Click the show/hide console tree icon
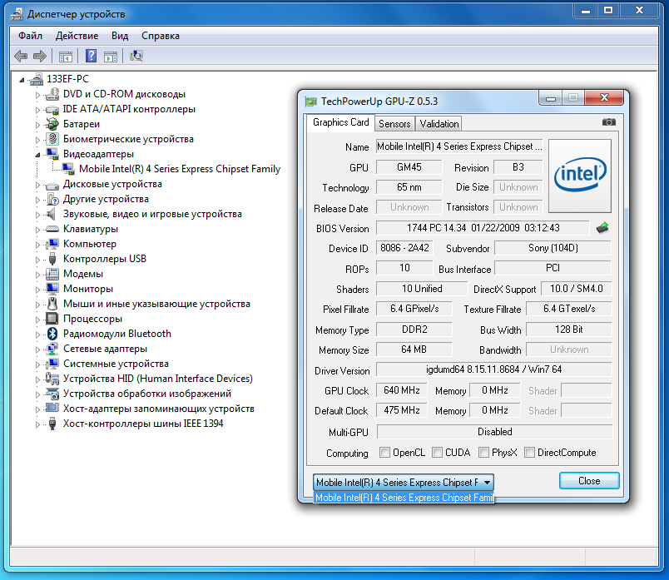669x580 pixels. click(x=65, y=56)
